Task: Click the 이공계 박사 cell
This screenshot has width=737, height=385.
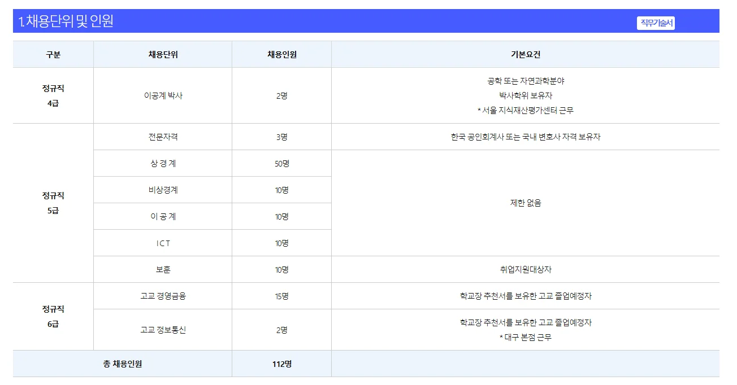Action: (162, 94)
